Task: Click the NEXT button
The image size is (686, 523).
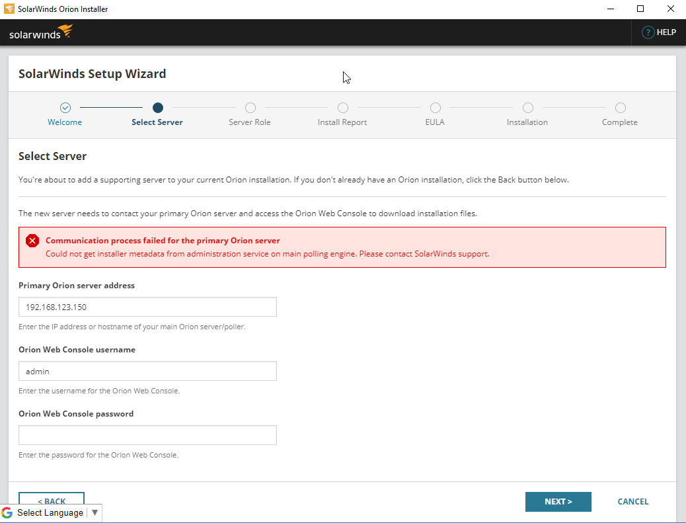Action: pos(558,502)
